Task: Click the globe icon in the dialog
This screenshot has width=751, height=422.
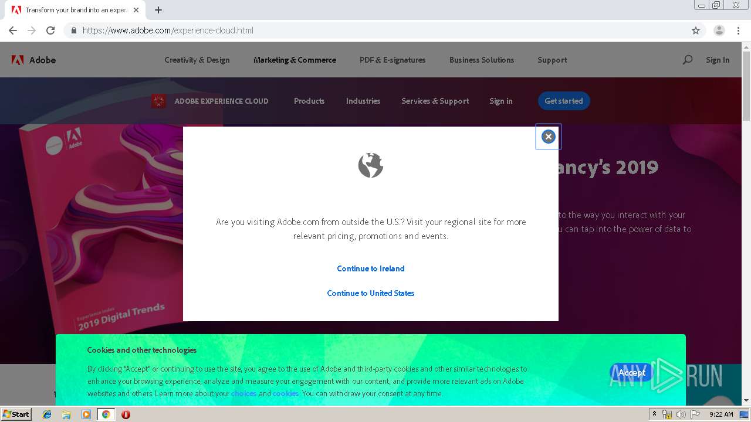Action: tap(371, 165)
